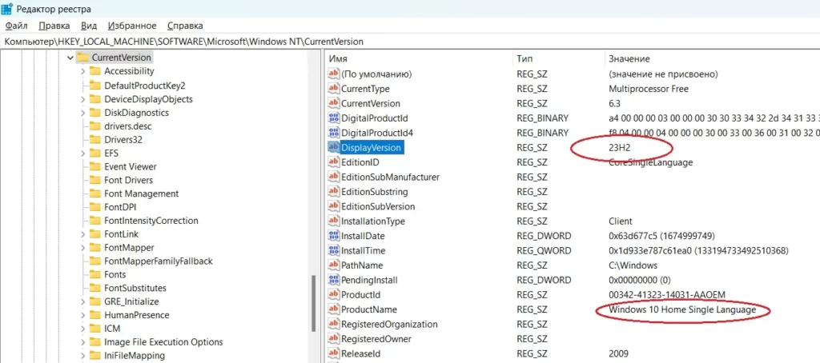Select the RegisteredOrganization value
This screenshot has width=820, height=363.
pos(389,325)
